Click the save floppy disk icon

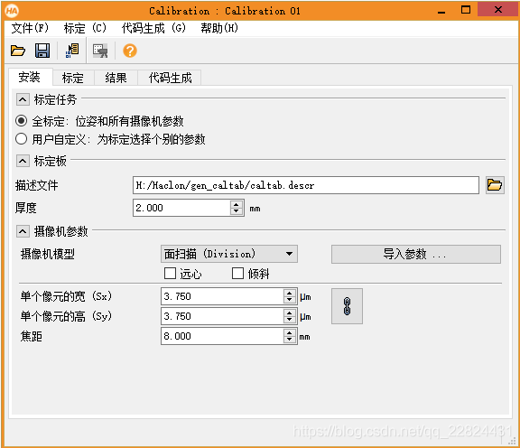pos(42,51)
